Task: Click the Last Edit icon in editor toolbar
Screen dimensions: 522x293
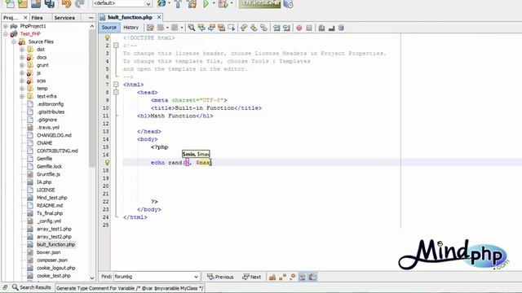Action: [x=150, y=28]
